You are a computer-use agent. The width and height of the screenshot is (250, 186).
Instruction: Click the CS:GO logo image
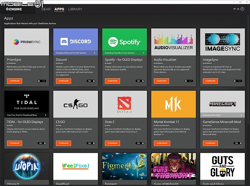pyautogui.click(x=76, y=104)
